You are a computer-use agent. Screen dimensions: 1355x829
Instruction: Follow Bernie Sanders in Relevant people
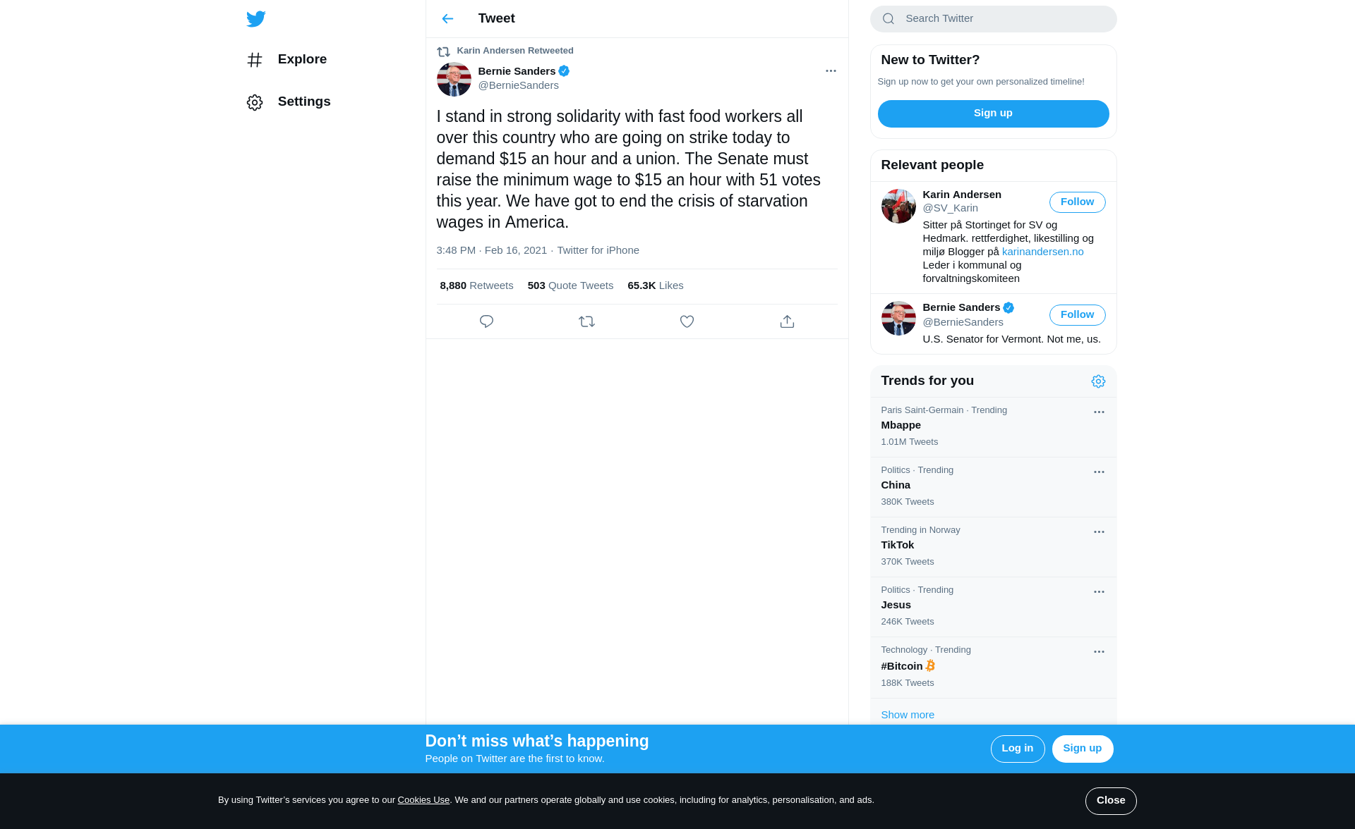coord(1077,315)
